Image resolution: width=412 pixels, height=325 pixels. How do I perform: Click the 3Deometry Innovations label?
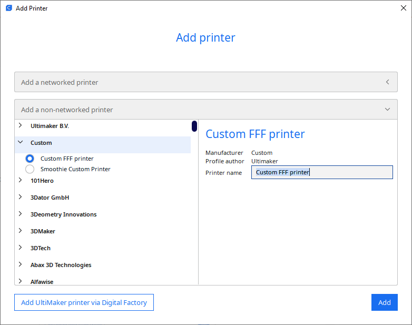tap(64, 214)
